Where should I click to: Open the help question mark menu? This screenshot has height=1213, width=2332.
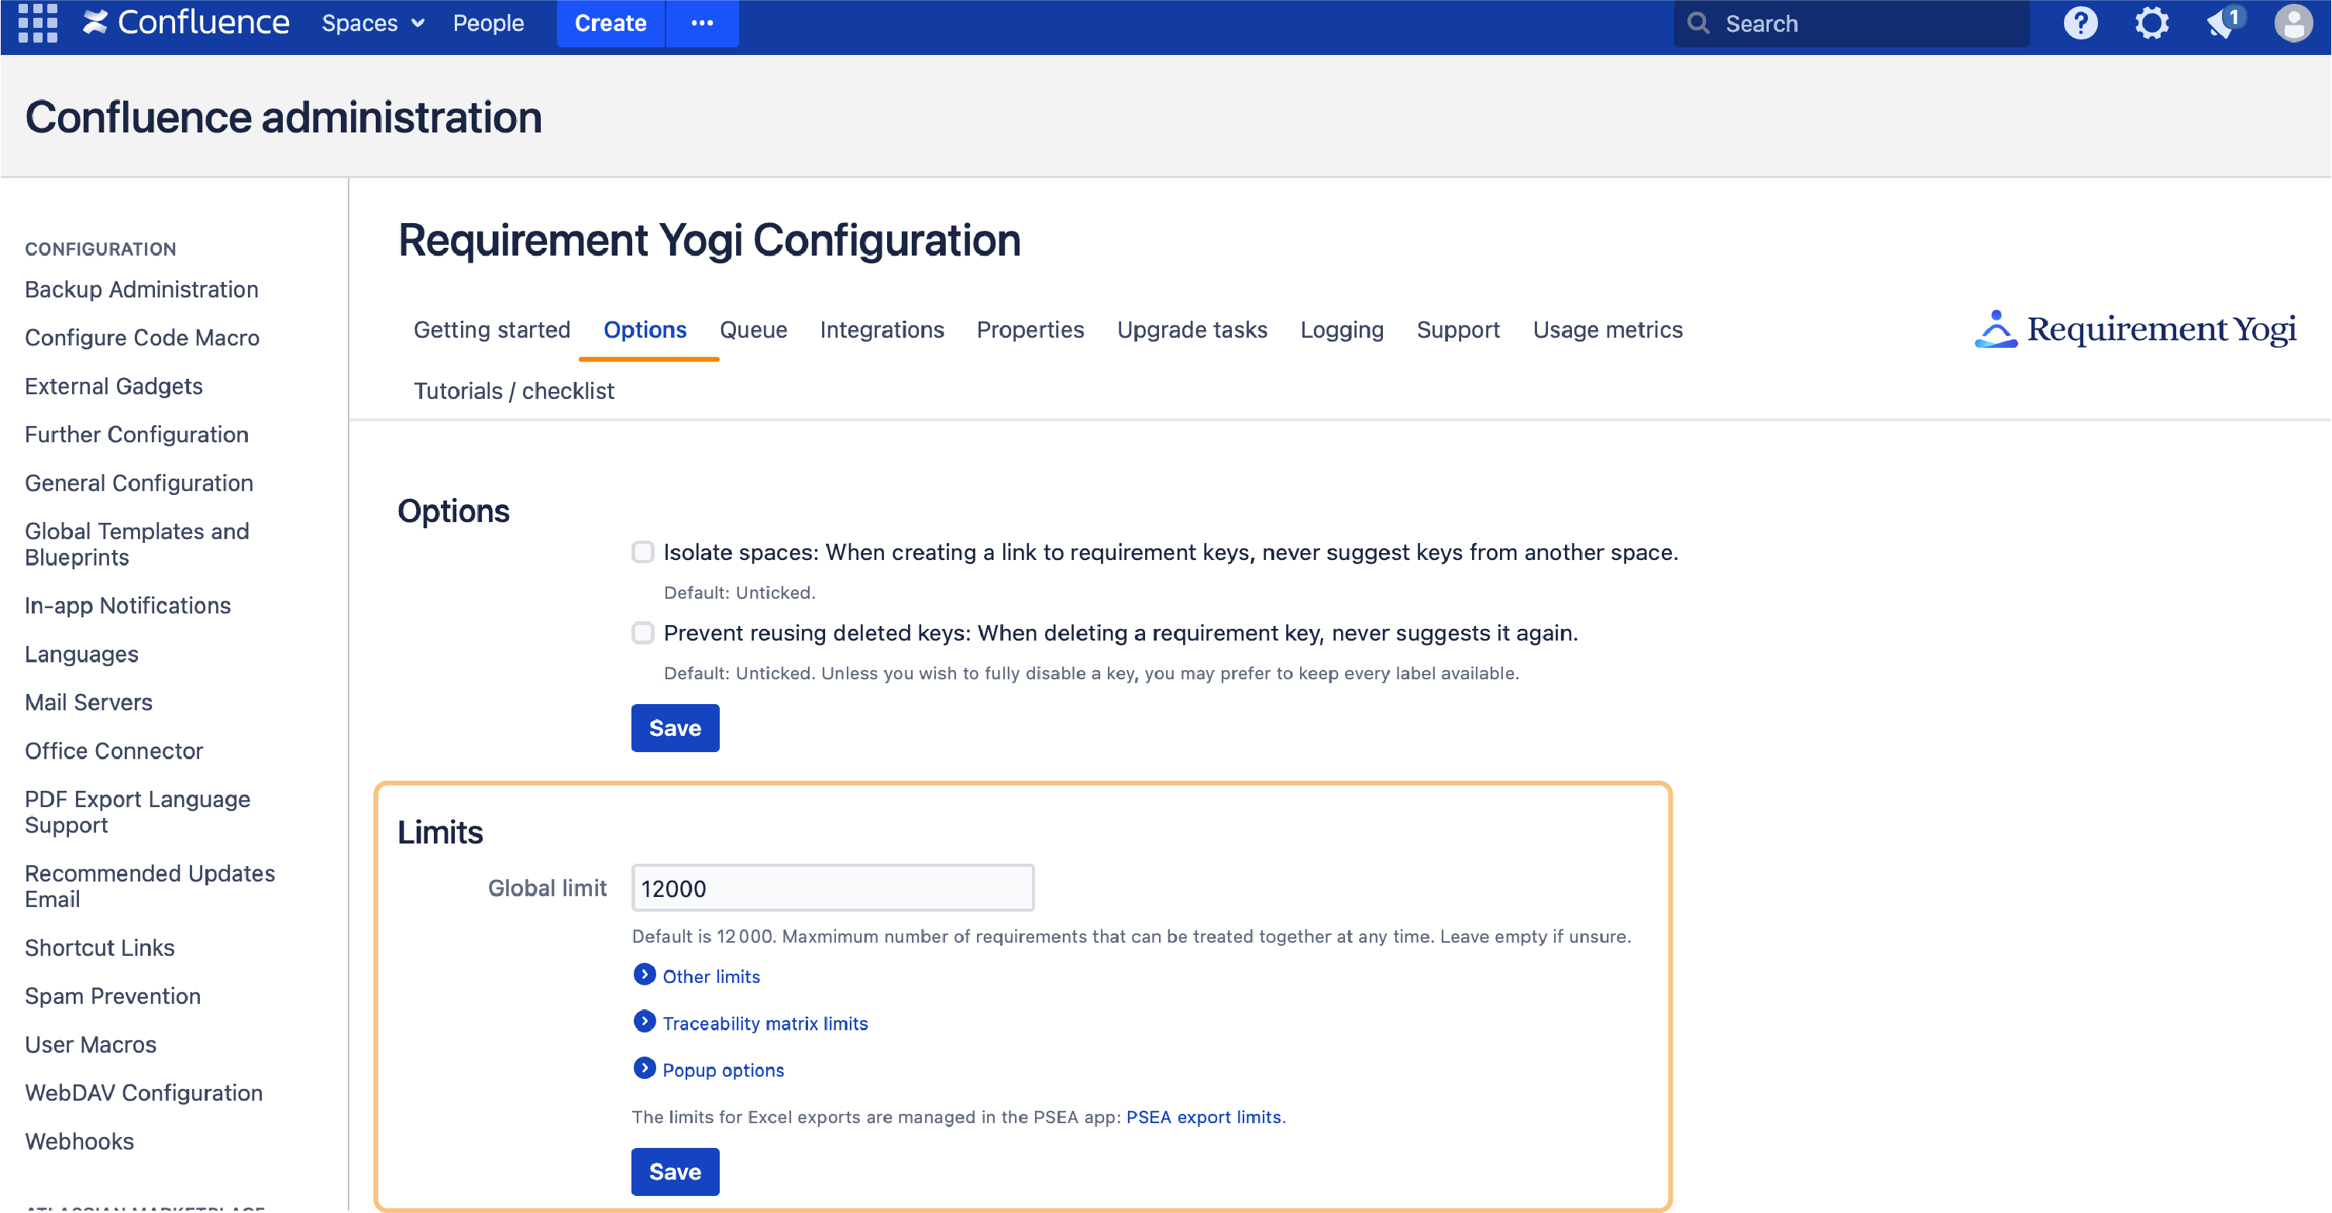[x=2079, y=22]
